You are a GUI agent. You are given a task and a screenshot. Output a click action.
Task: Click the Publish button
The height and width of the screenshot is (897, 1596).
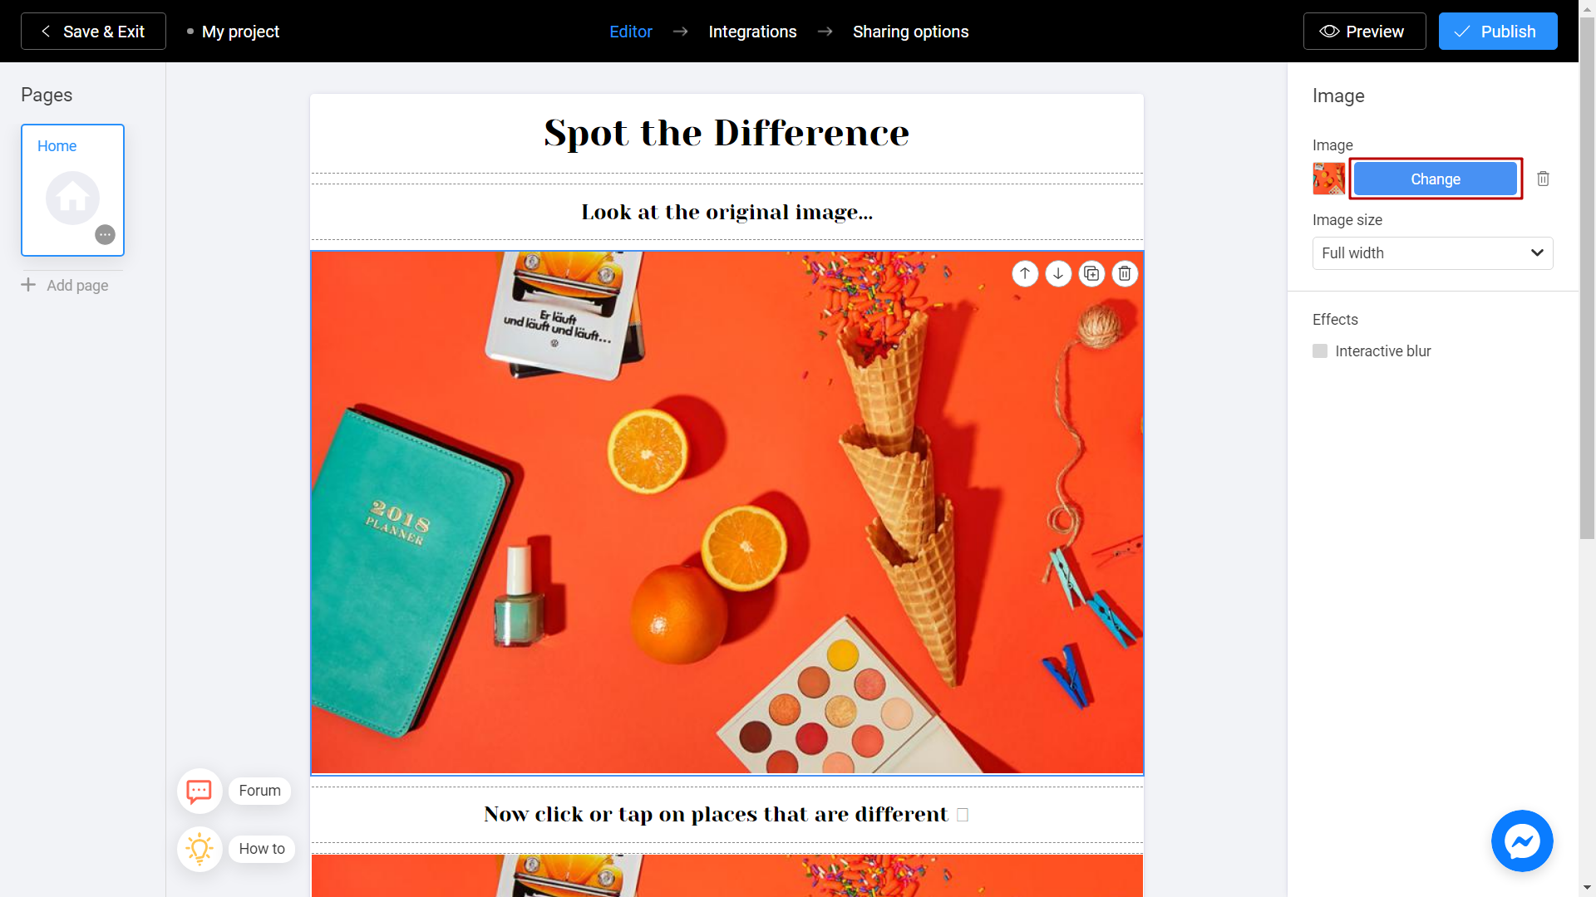click(1495, 31)
